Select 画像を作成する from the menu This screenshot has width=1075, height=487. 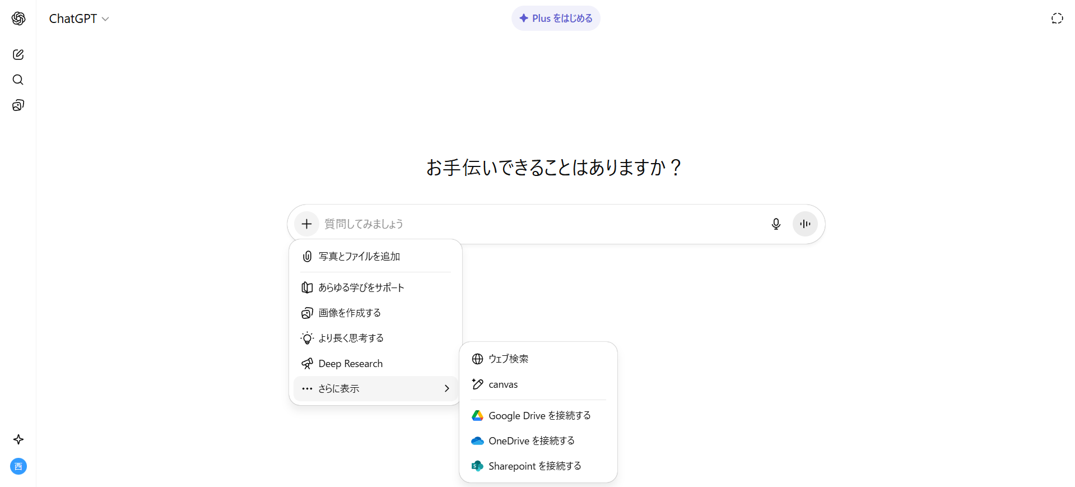tap(350, 313)
